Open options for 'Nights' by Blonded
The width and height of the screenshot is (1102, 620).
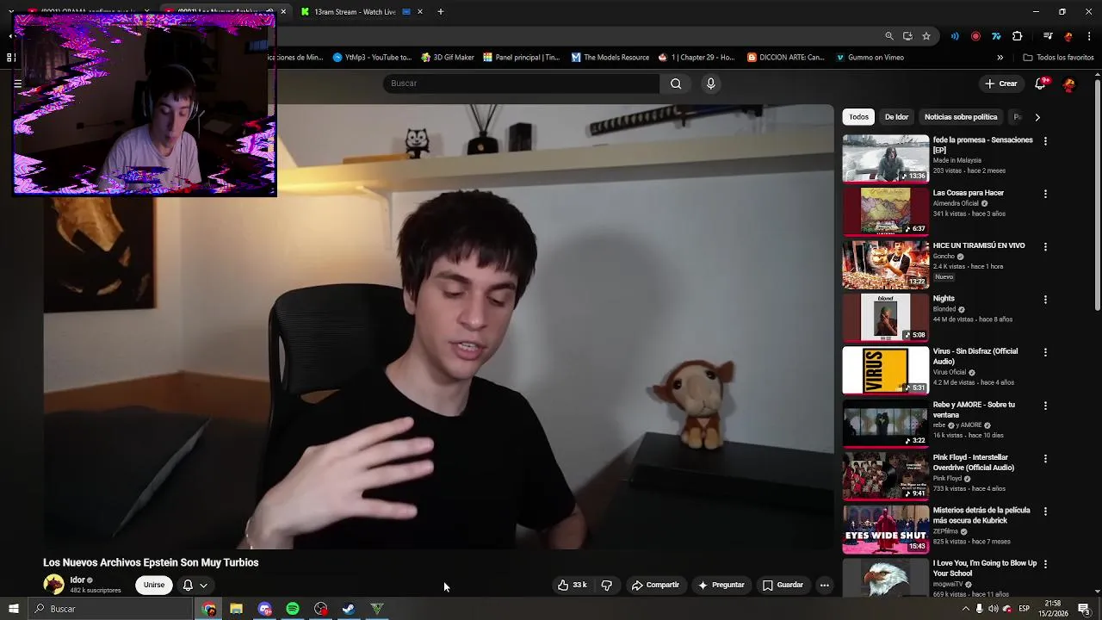(1045, 300)
